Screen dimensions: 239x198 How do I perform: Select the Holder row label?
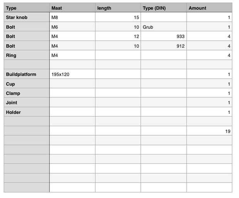[x=27, y=112]
